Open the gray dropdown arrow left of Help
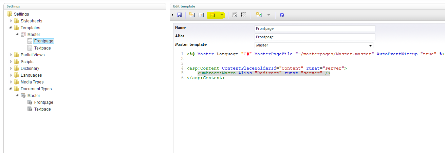 268,15
